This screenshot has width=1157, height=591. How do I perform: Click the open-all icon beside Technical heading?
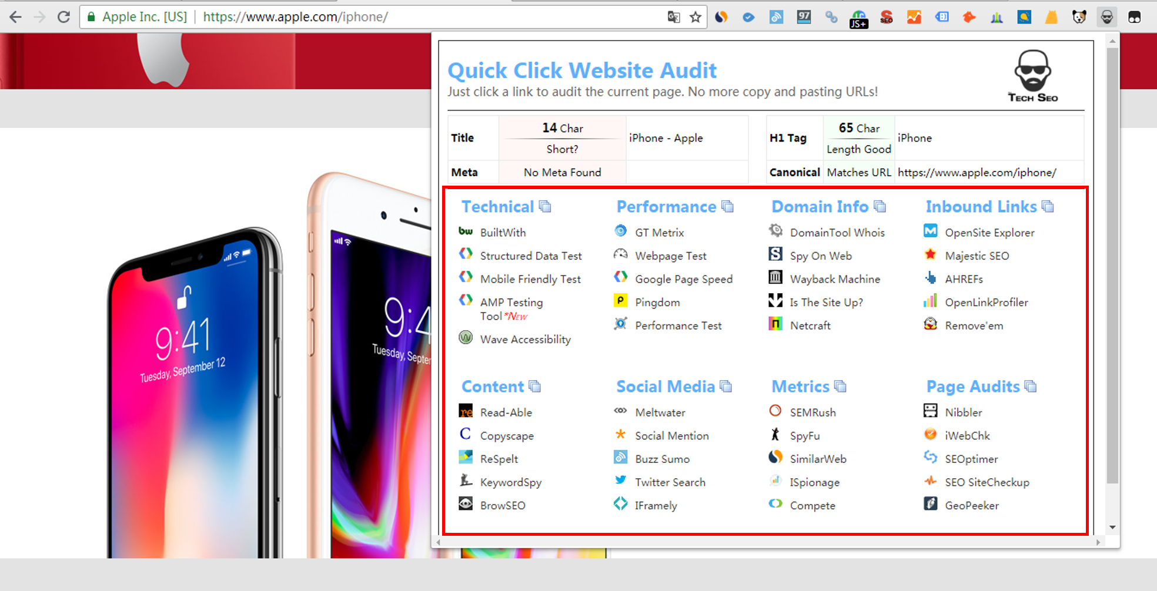pos(545,207)
